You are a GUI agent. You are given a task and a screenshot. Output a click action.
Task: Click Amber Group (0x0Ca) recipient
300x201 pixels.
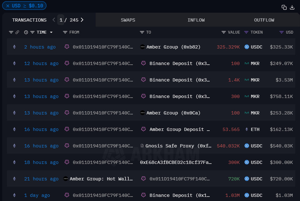pyautogui.click(x=173, y=113)
